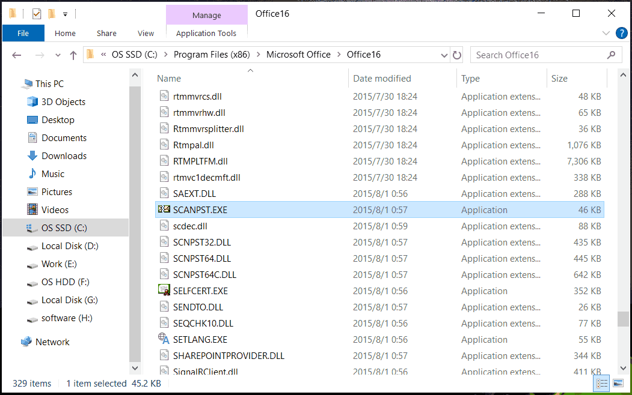Open the View ribbon tab
Screen dimensions: 632x395
click(x=146, y=33)
